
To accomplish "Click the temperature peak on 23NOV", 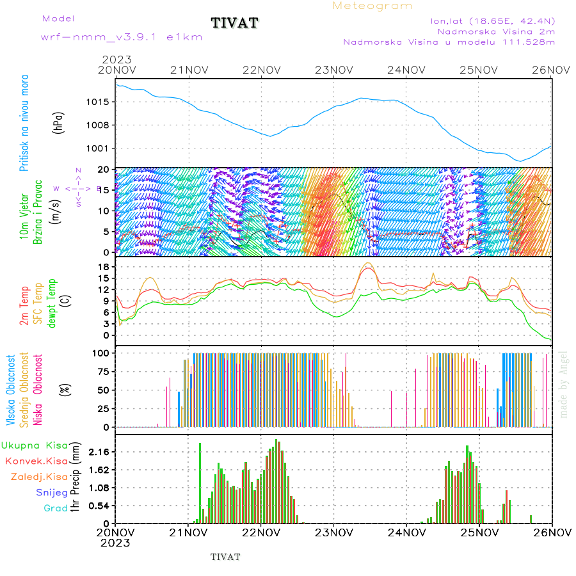I will [368, 264].
